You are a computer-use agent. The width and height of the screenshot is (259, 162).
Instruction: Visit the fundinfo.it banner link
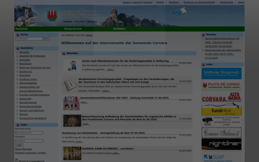pyautogui.click(x=221, y=109)
